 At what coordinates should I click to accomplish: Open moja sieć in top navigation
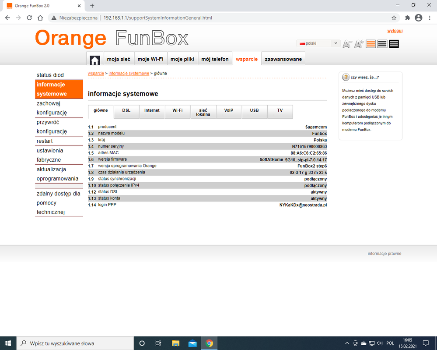tap(119, 59)
